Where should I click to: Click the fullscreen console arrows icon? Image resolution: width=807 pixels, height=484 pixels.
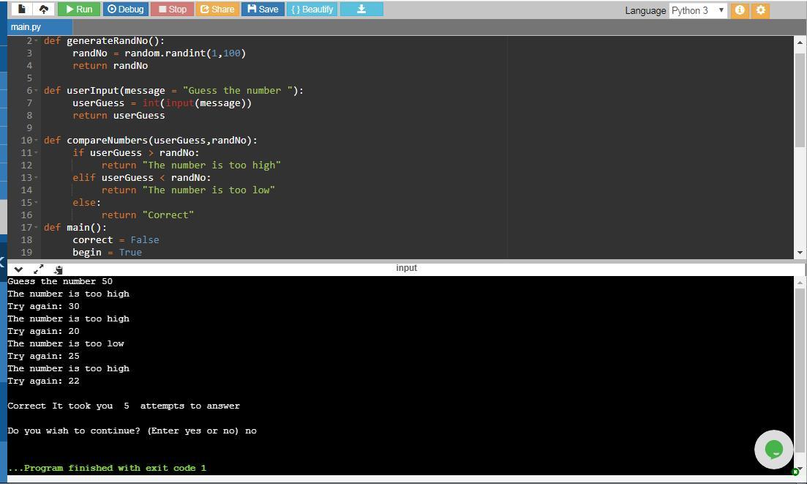pyautogui.click(x=39, y=269)
